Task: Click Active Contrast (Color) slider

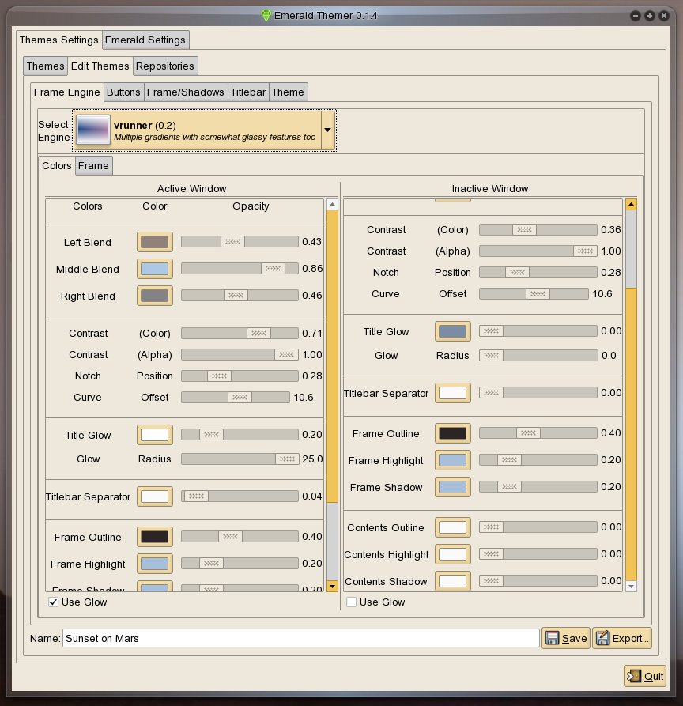Action: tap(240, 333)
